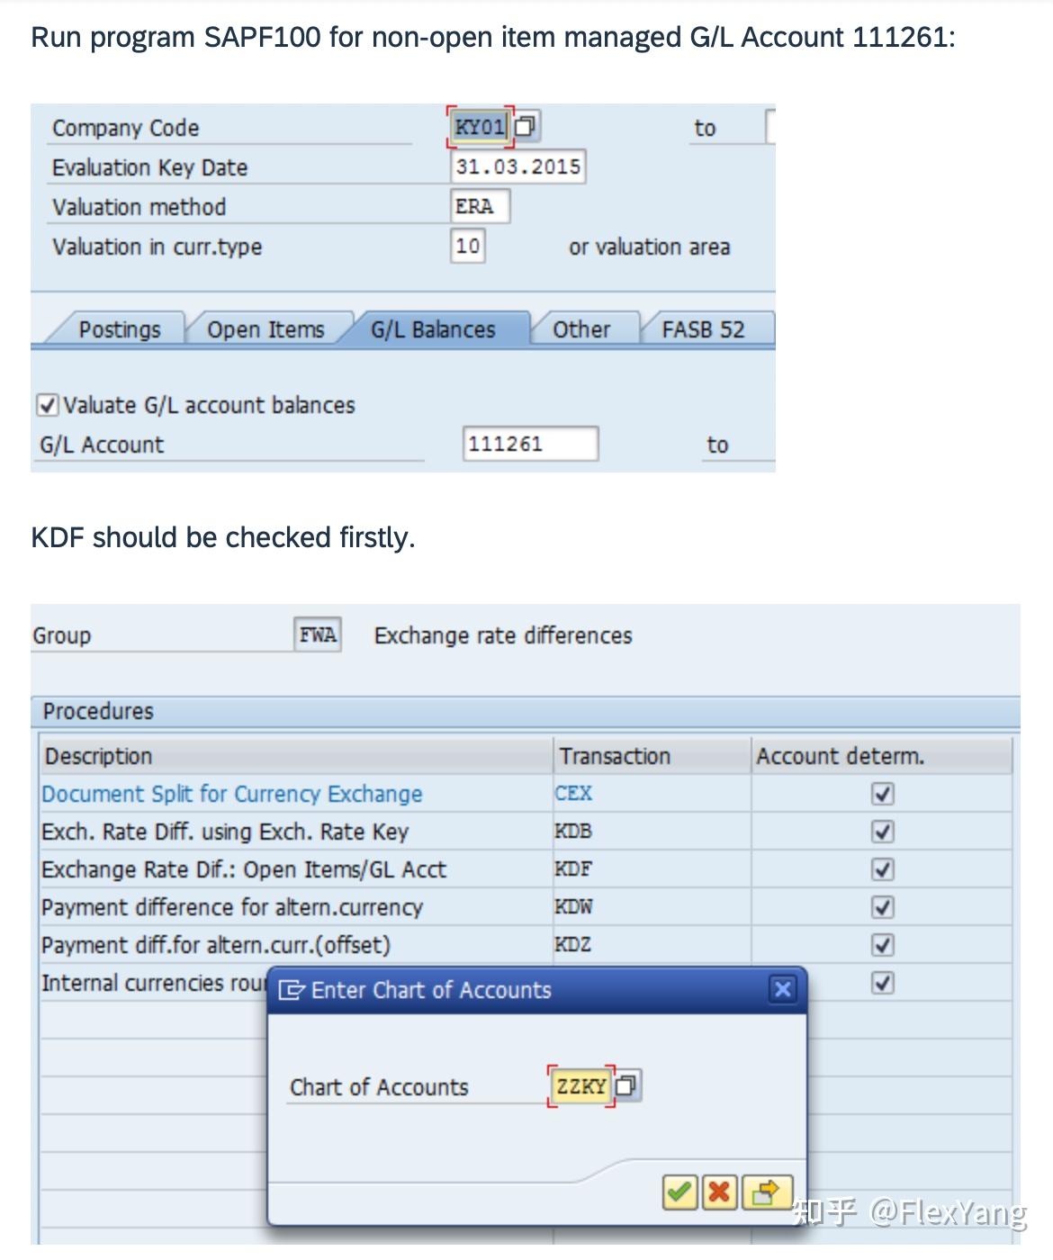Image resolution: width=1053 pixels, height=1260 pixels.
Task: Toggle Valuate G/L account balances checkbox
Action: (x=48, y=405)
